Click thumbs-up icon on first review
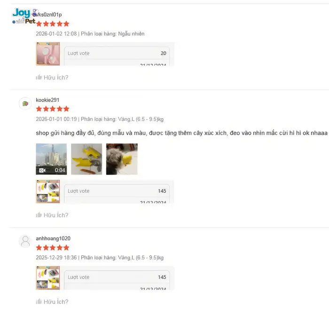The height and width of the screenshot is (312, 329). pyautogui.click(x=39, y=77)
